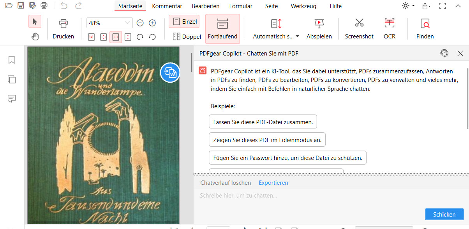Start presentation with the Abspielen tool
The height and width of the screenshot is (229, 469).
tap(319, 28)
